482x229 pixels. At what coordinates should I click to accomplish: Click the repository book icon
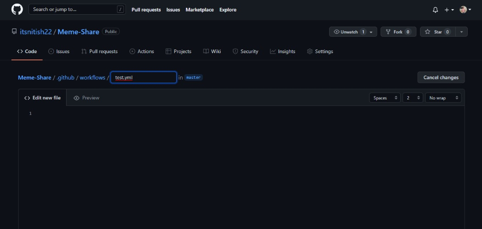pyautogui.click(x=14, y=32)
